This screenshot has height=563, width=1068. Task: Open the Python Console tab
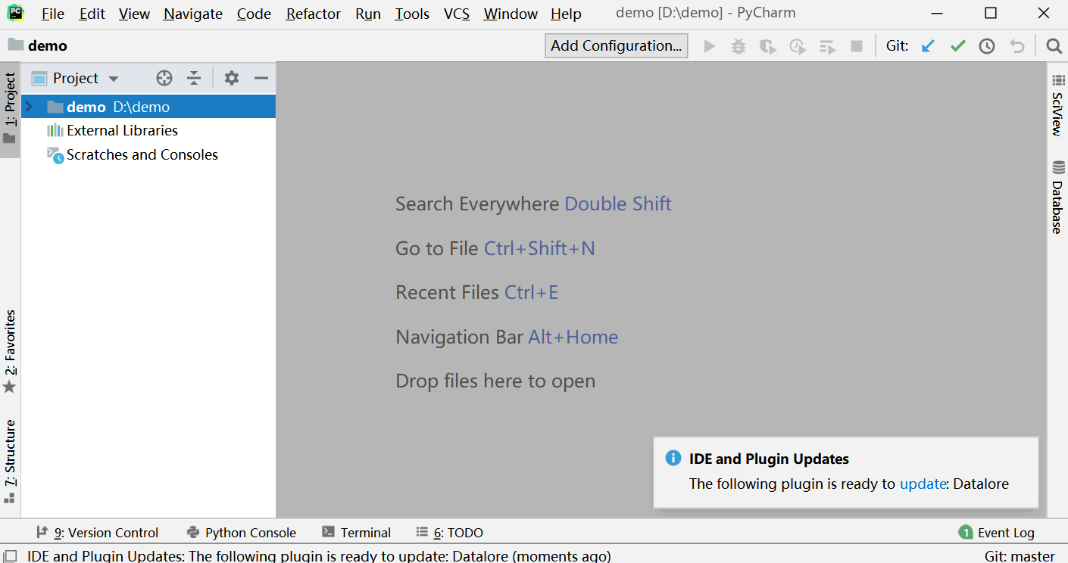(x=242, y=533)
